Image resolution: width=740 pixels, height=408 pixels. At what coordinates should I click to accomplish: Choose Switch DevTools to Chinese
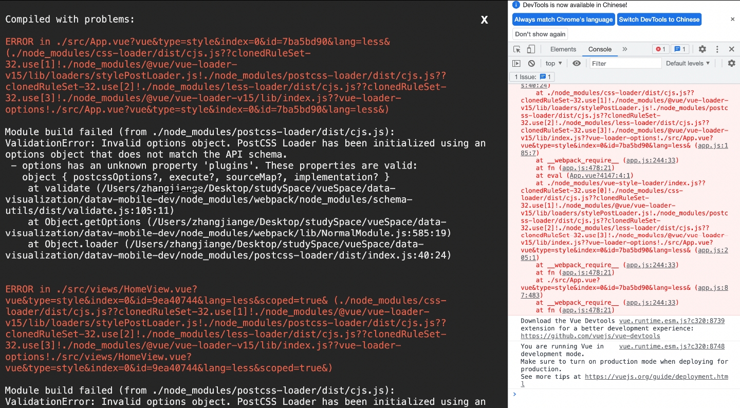659,20
